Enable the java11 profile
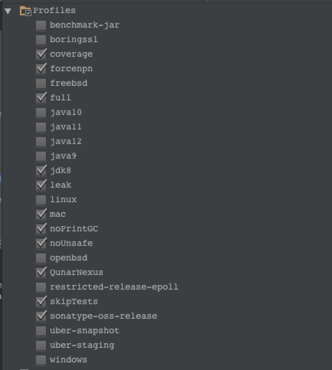Viewport: 332px width, 370px height. point(41,127)
